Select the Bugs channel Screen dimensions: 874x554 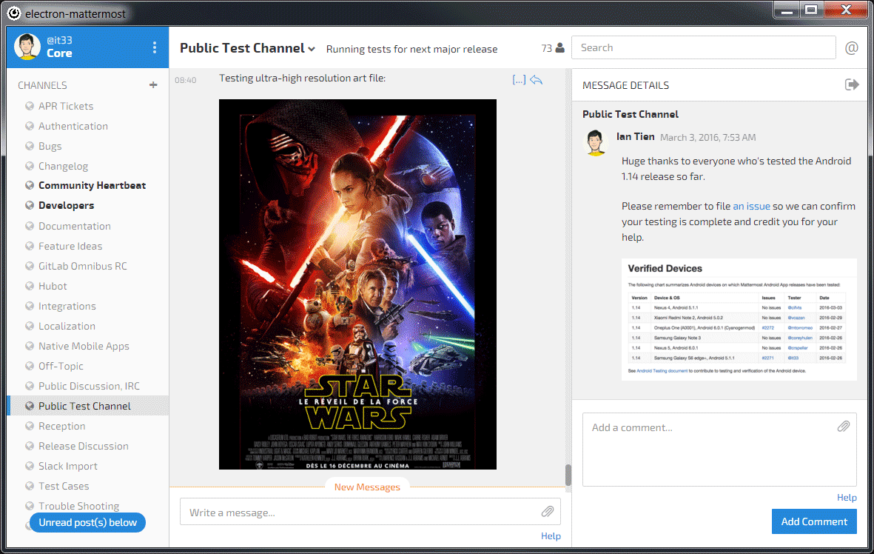(x=50, y=146)
